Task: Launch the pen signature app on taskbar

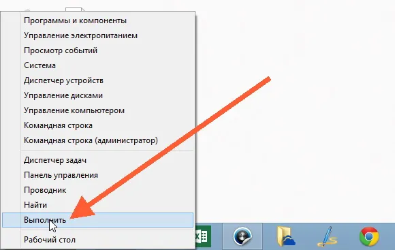Action: [x=328, y=236]
